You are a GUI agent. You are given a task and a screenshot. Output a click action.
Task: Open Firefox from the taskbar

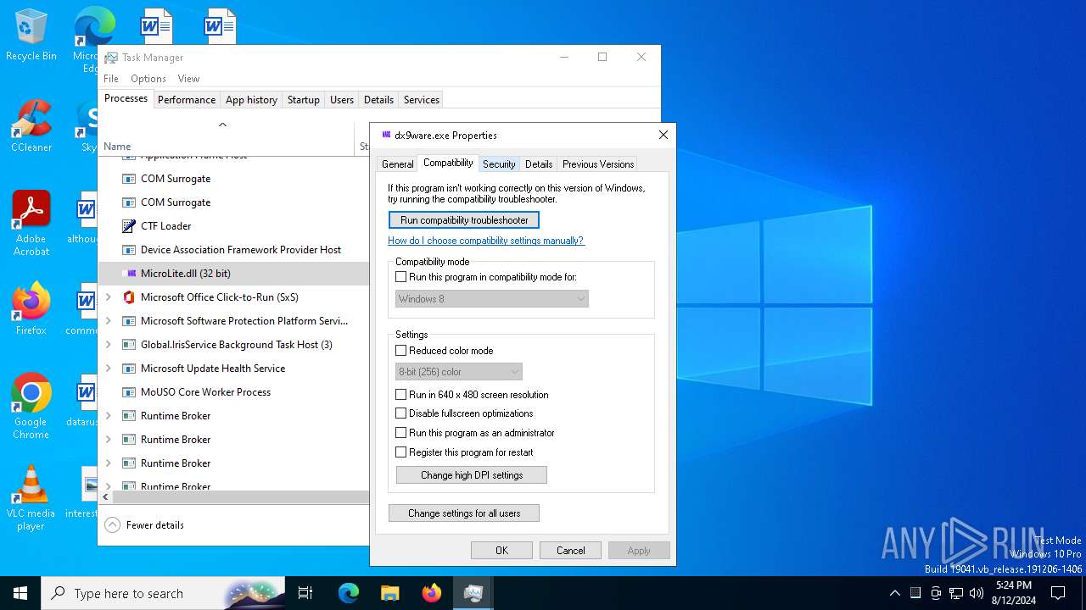(432, 593)
